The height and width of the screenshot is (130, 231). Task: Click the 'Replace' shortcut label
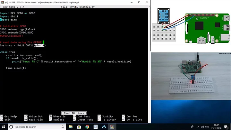point(59,120)
